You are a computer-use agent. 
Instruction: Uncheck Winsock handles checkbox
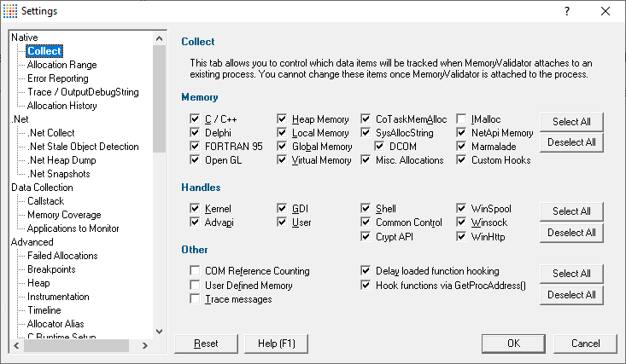click(x=461, y=222)
